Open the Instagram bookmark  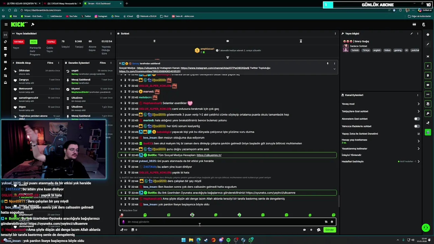pyautogui.click(x=101, y=16)
